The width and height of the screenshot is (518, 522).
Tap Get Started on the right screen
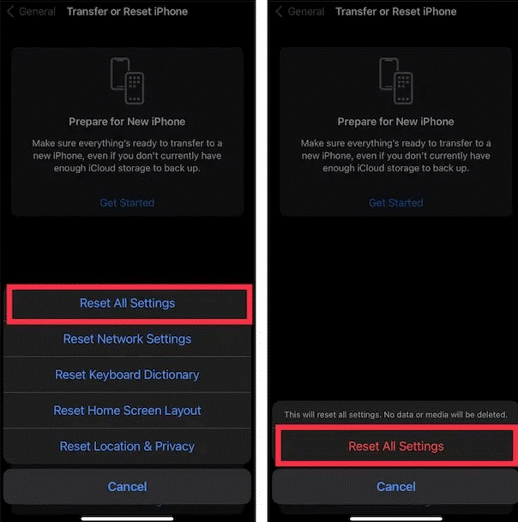pyautogui.click(x=395, y=203)
